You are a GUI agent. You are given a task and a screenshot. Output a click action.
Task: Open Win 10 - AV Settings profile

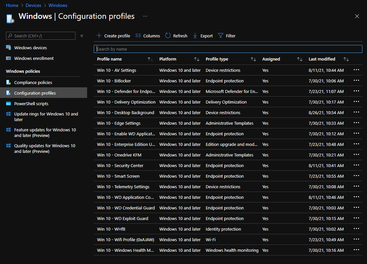[116, 70]
